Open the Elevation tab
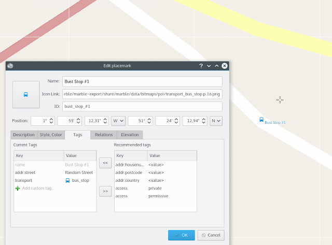The image size is (332, 245). (130, 135)
